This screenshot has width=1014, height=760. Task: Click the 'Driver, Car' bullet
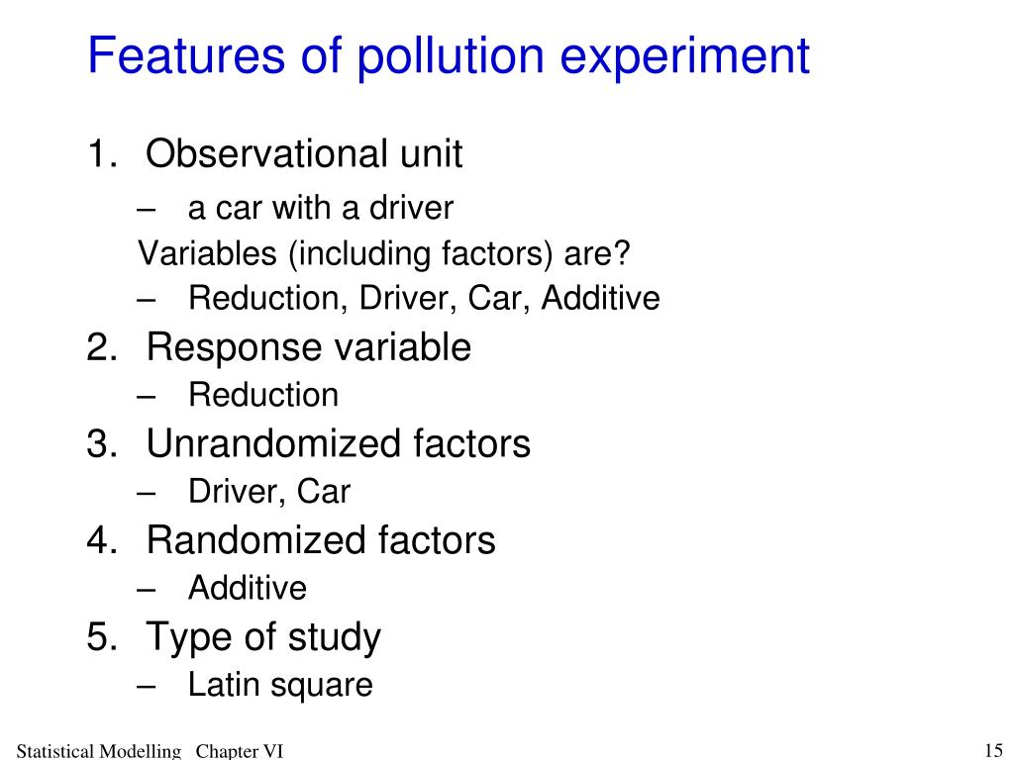269,492
